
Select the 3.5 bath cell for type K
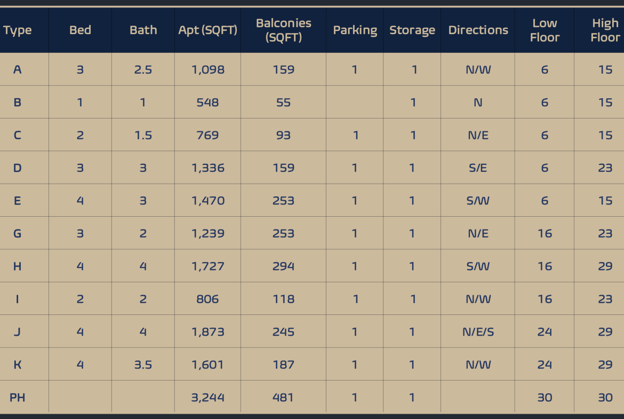tap(143, 365)
